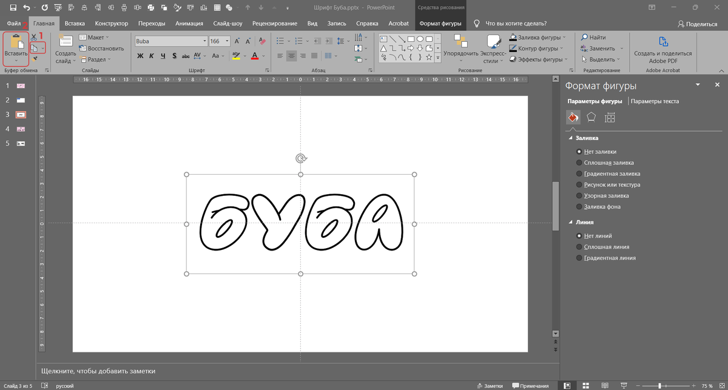Image resolution: width=728 pixels, height=390 pixels.
Task: Click the Cut scissors icon
Action: 34,38
